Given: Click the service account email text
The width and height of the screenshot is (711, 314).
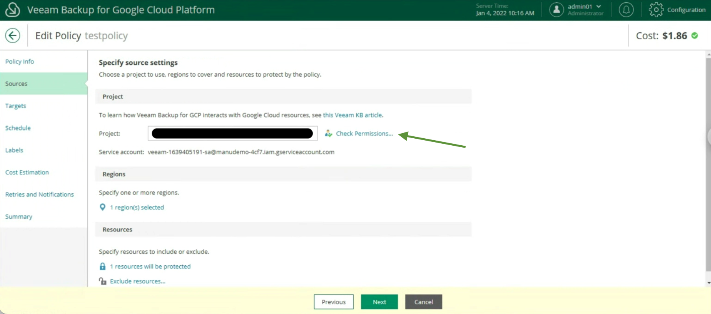Looking at the screenshot, I should pos(241,152).
